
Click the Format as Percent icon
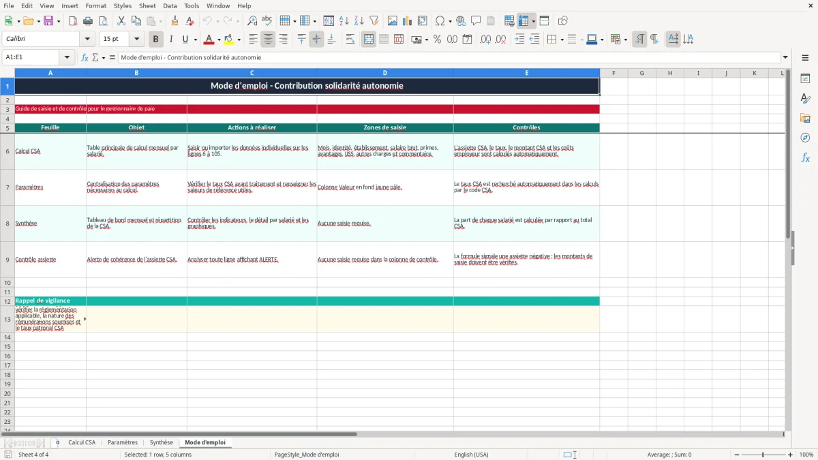(437, 40)
